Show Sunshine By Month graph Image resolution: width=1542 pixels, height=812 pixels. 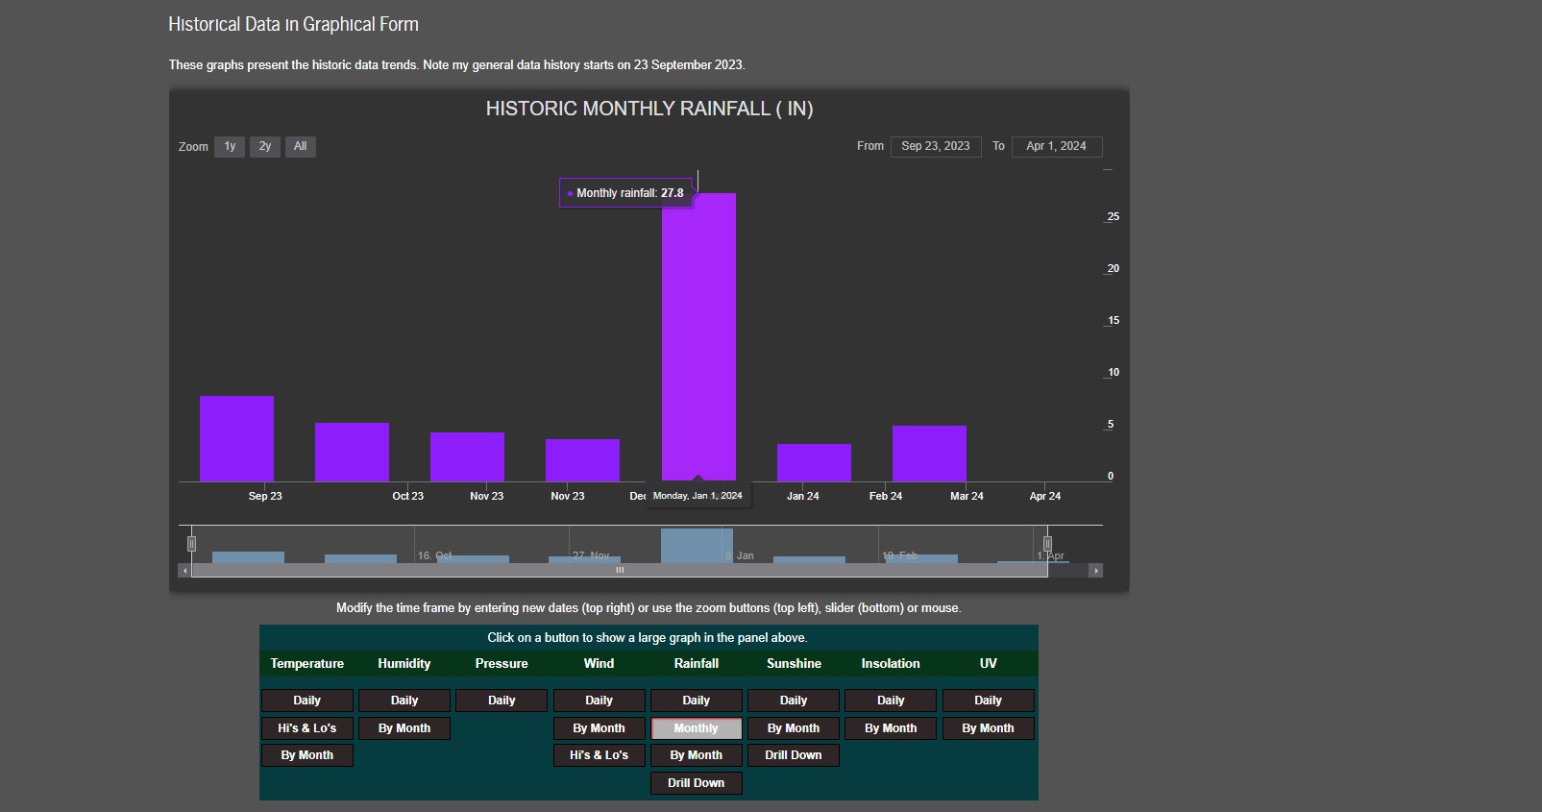tap(794, 728)
